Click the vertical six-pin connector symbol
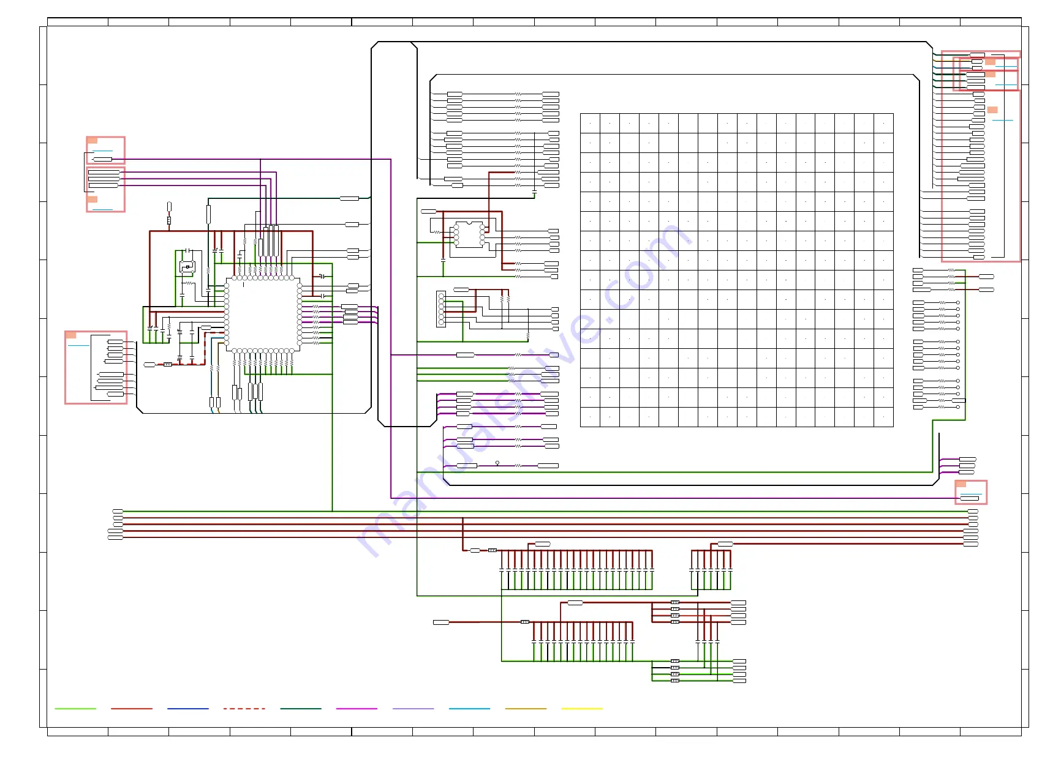Viewport: 1042px width, 773px height. [441, 309]
